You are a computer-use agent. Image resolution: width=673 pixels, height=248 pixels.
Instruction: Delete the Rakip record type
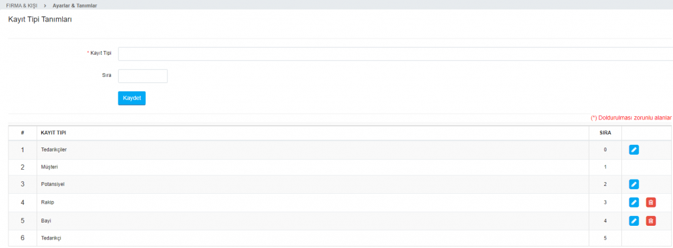tap(651, 202)
